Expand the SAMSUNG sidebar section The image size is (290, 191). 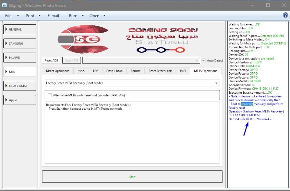[x=20, y=44]
